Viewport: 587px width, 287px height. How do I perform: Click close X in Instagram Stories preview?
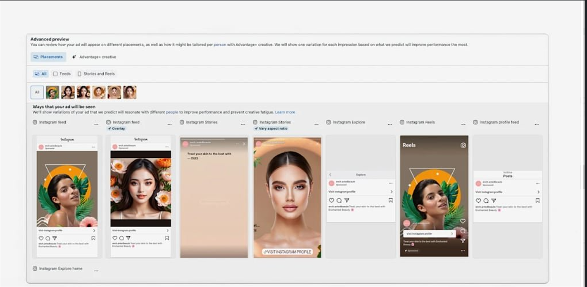point(245,143)
